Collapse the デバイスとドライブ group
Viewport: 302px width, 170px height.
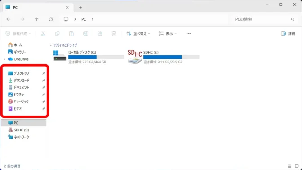coord(51,45)
